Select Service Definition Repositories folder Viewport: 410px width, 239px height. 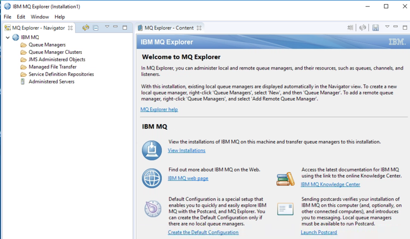click(61, 74)
